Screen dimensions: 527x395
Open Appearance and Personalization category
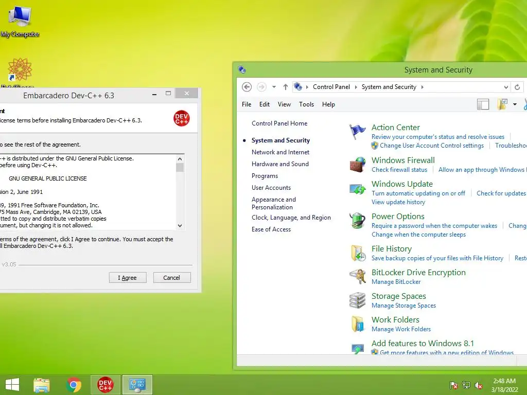(274, 203)
